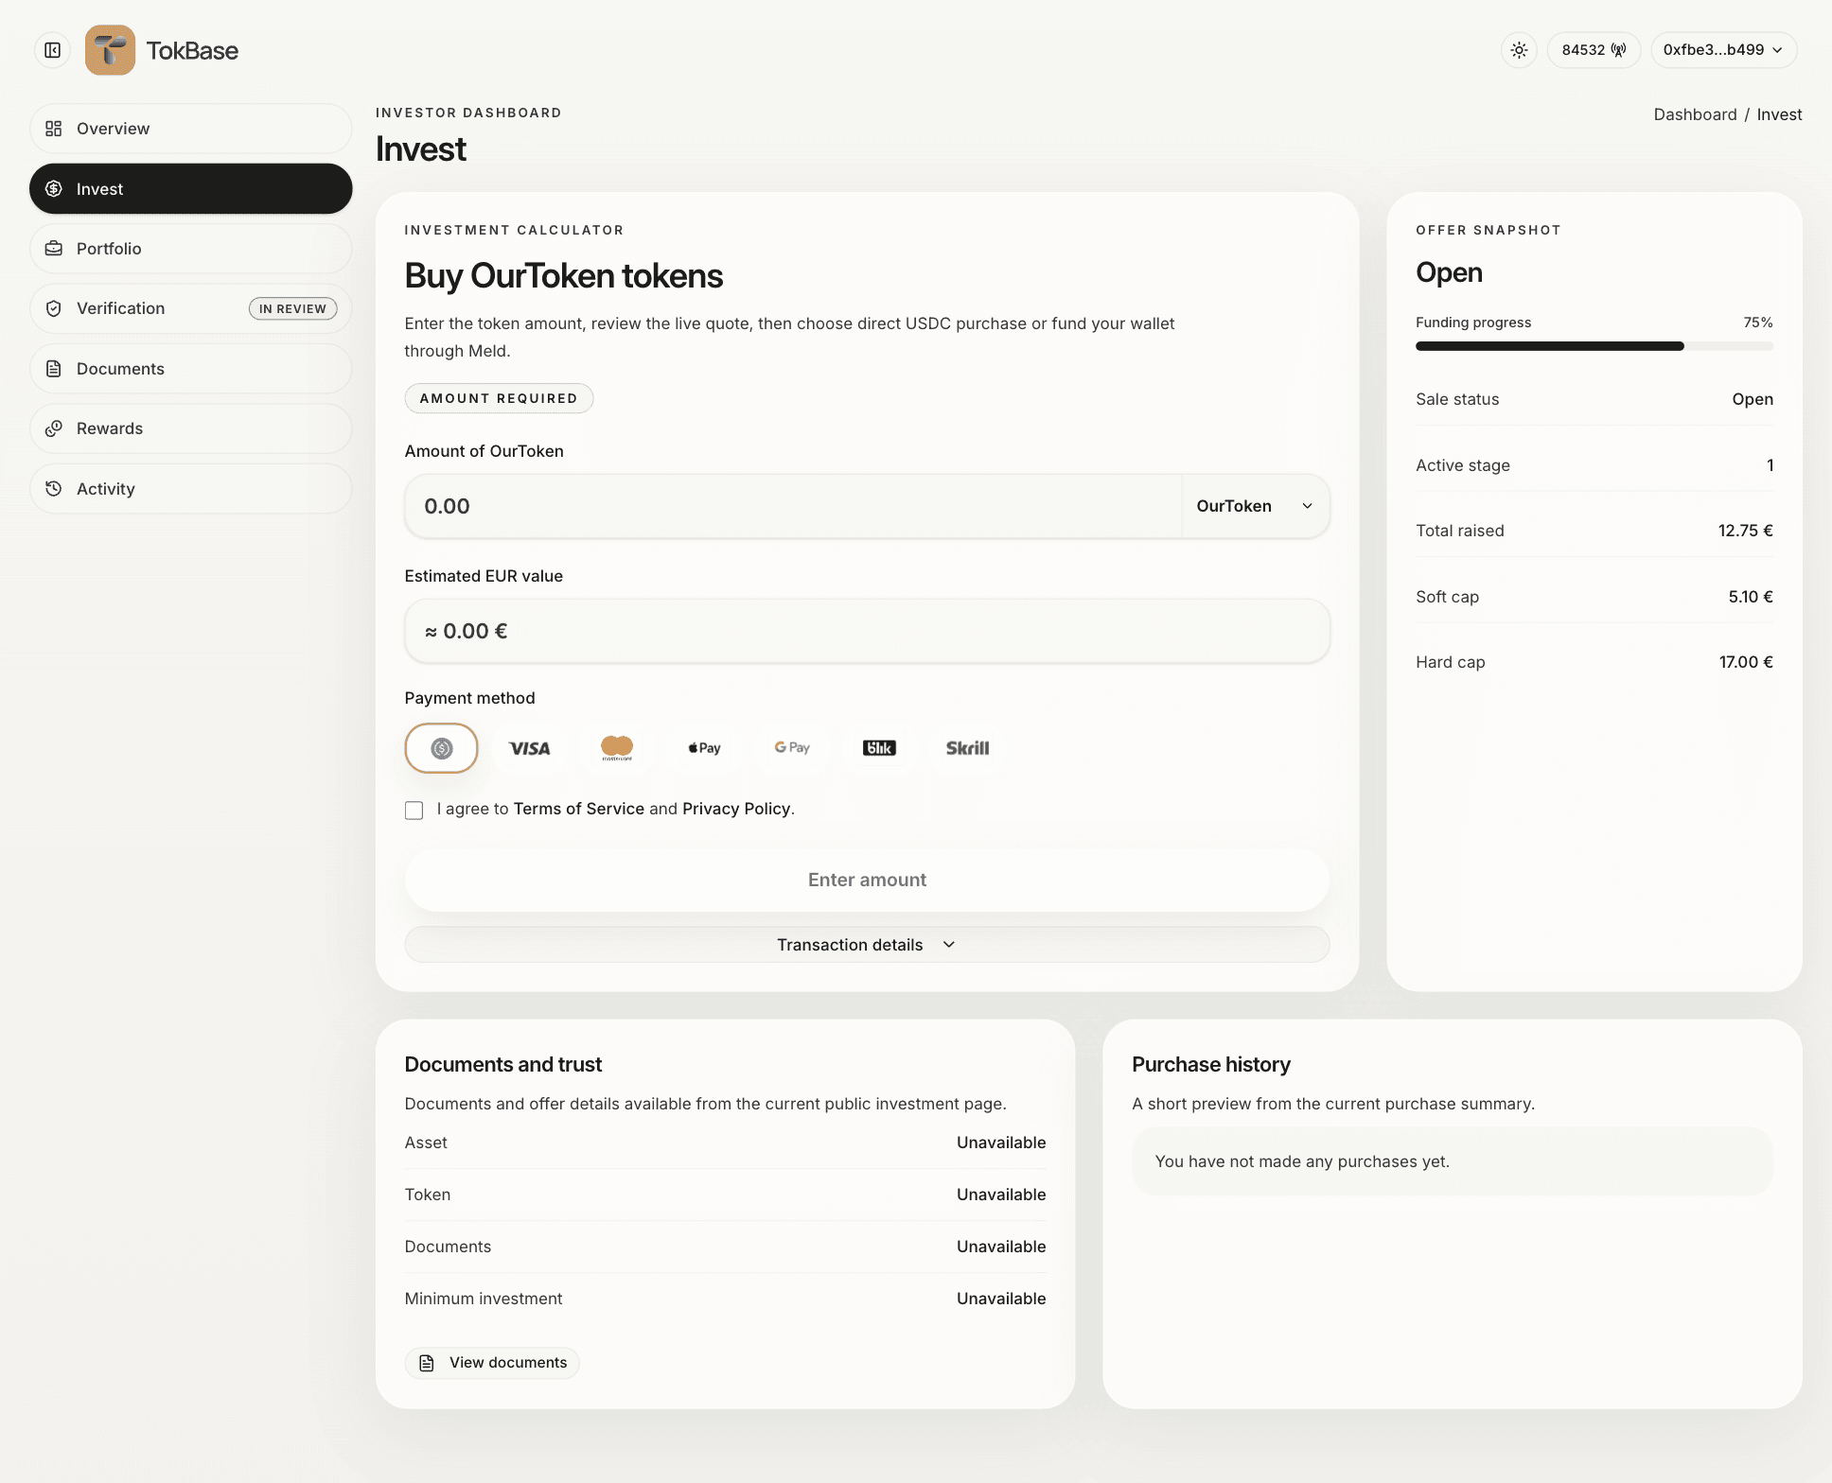Viewport: 1832px width, 1483px height.
Task: Open Documents in sidebar
Action: pos(190,369)
